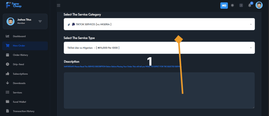Select New Order in the sidebar
The width and height of the screenshot is (269, 116).
25,46
